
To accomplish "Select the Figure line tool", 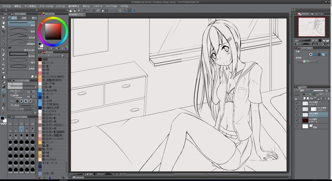I will (3, 91).
